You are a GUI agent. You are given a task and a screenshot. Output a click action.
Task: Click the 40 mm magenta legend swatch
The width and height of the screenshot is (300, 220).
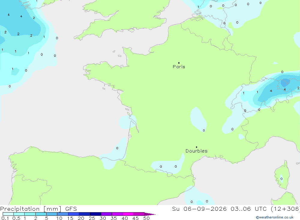(128, 214)
